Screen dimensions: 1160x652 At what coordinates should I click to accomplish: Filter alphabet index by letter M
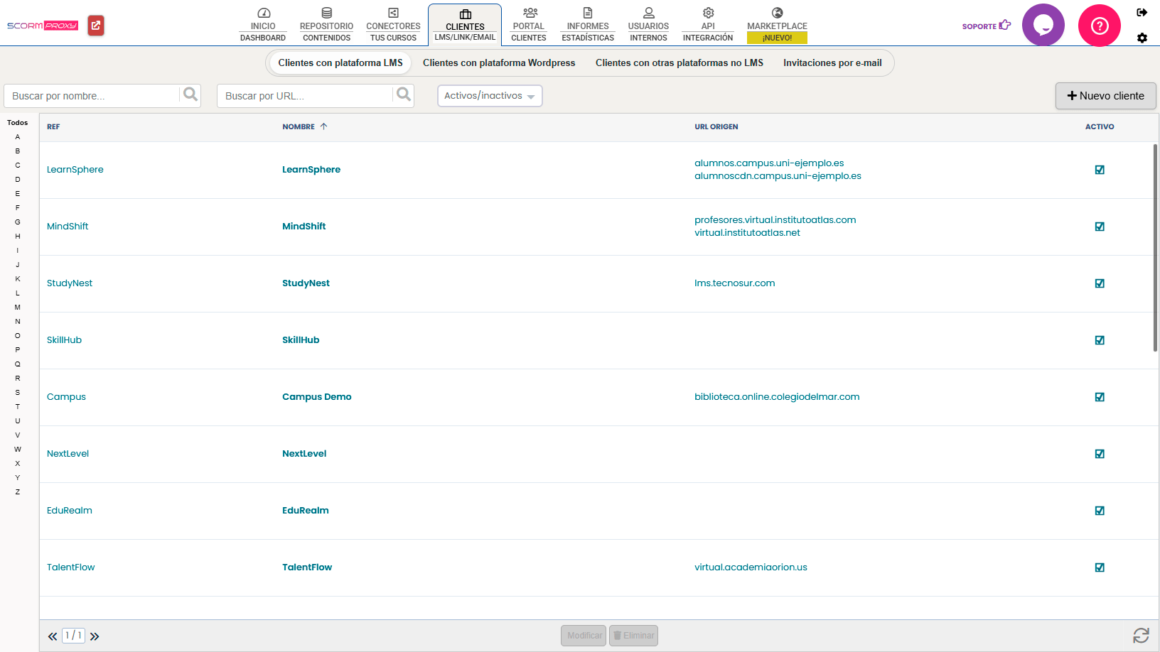point(18,308)
